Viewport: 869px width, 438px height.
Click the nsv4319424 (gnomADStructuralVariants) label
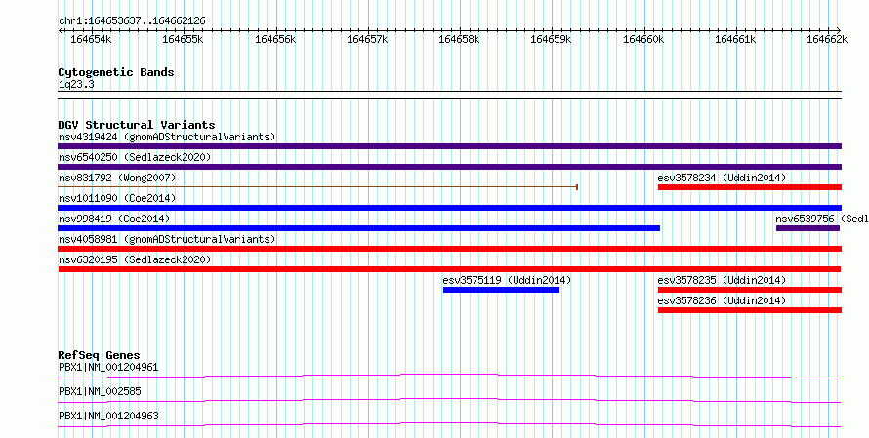click(x=167, y=137)
